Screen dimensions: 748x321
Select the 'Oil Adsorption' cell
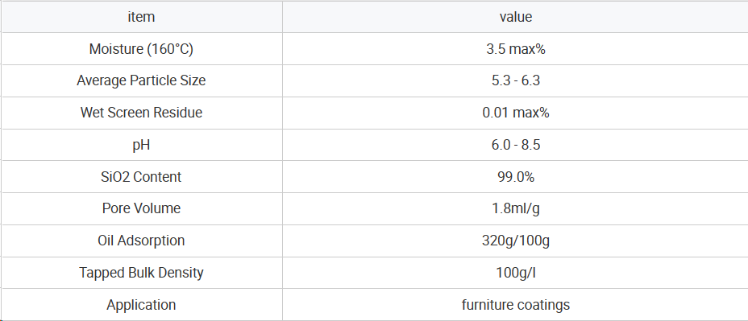click(141, 241)
